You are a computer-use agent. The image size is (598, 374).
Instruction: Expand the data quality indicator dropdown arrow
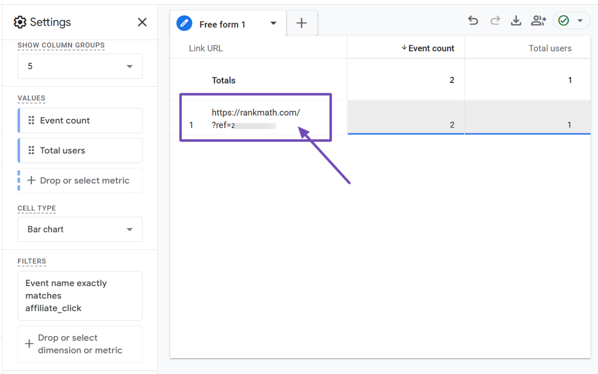click(580, 21)
